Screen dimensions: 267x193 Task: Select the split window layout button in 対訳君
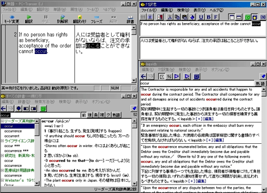(232, 17)
